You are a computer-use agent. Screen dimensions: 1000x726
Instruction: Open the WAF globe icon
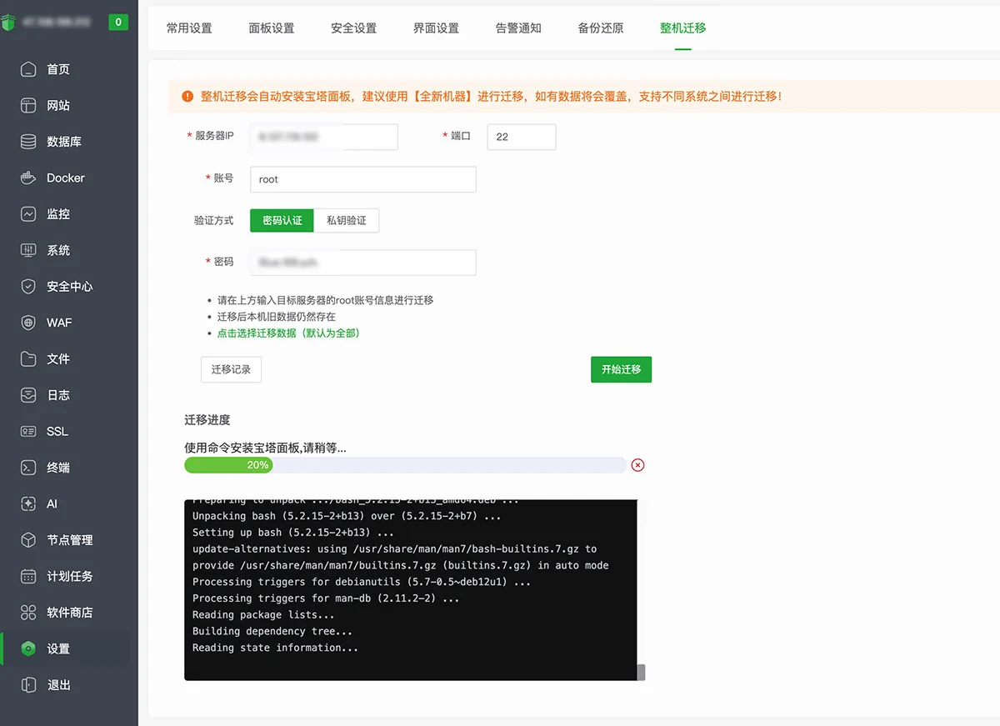28,323
